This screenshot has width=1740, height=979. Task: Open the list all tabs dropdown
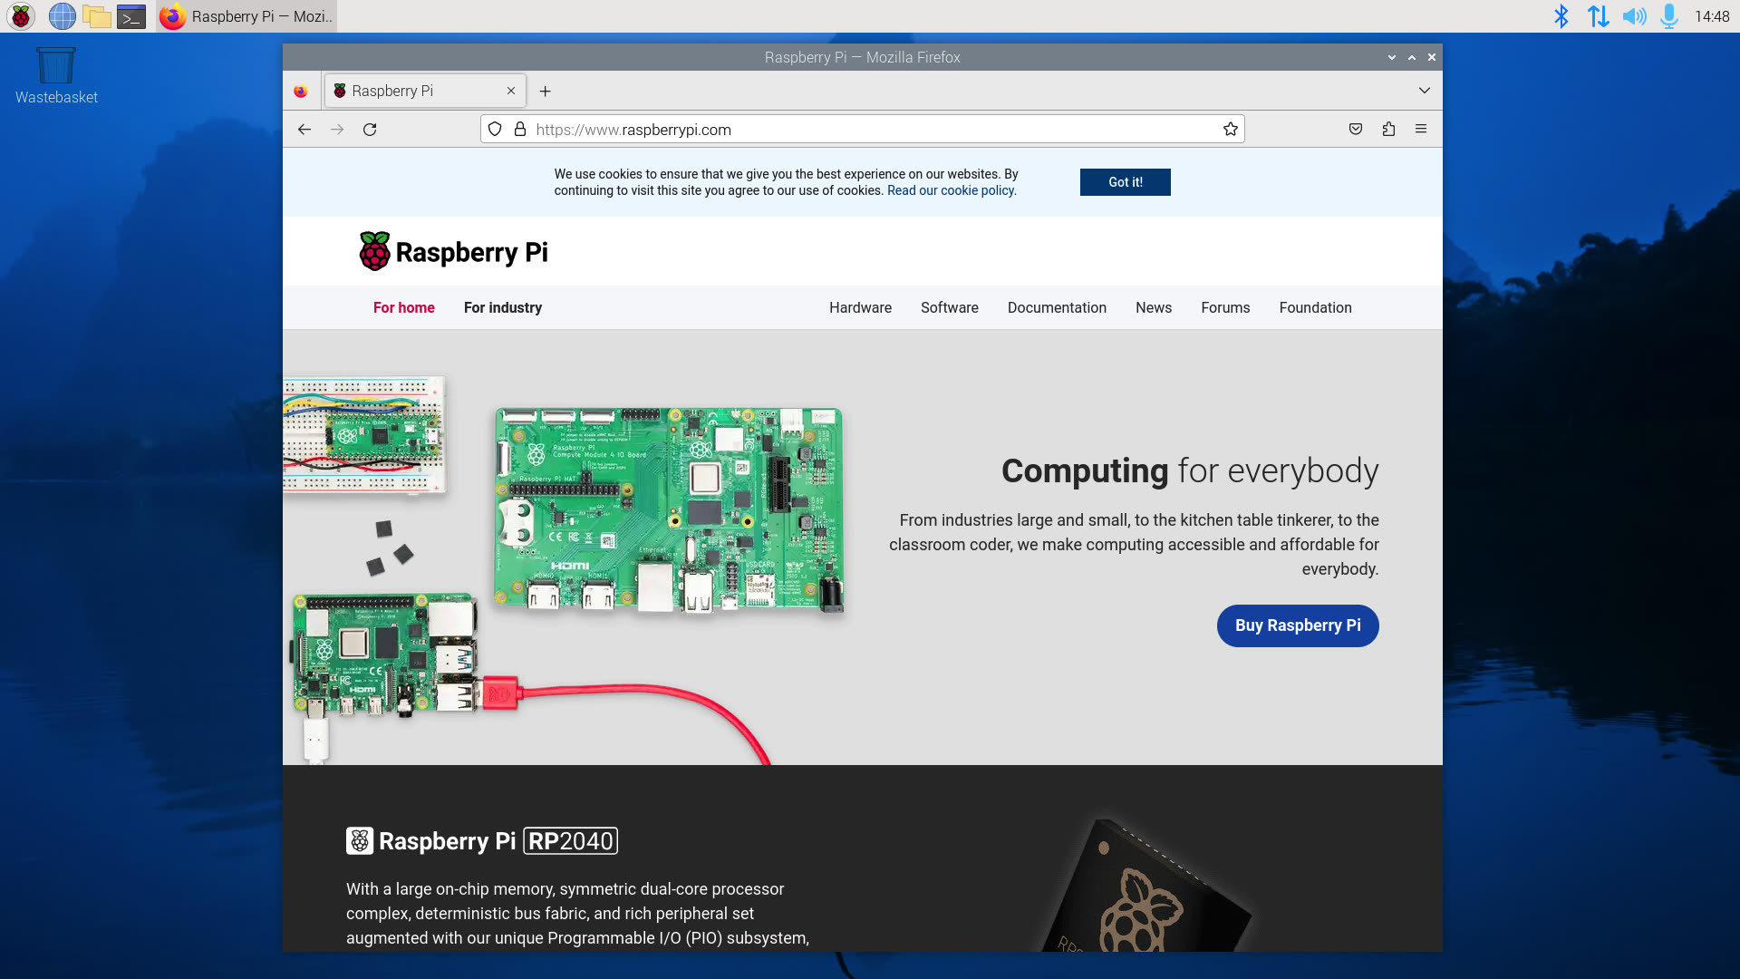click(x=1424, y=91)
